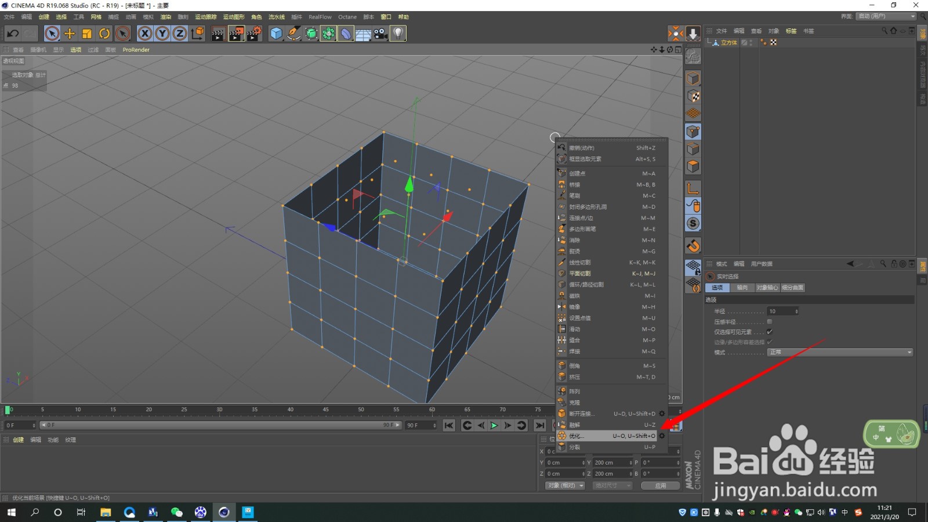Click the Undo arrow in the top toolbar

[x=13, y=34]
